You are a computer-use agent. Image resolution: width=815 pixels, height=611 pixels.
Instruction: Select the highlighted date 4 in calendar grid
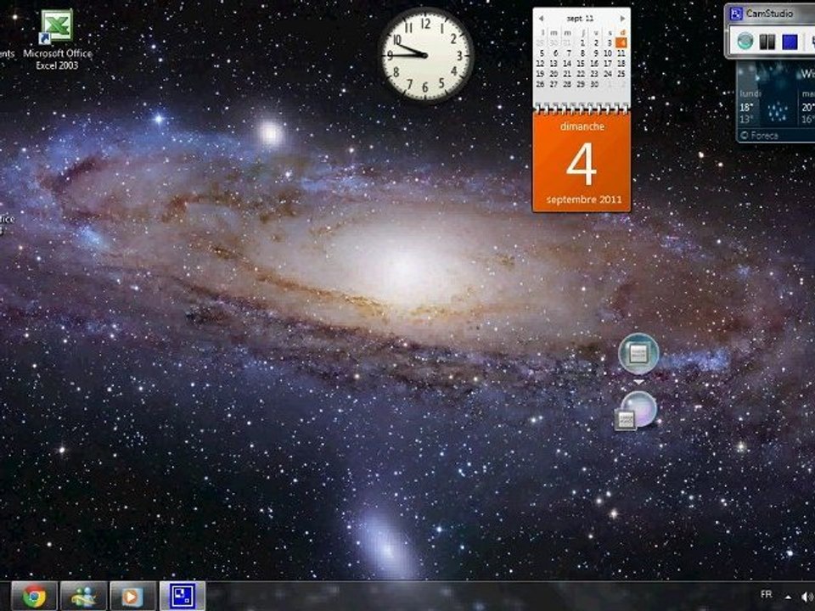[621, 42]
